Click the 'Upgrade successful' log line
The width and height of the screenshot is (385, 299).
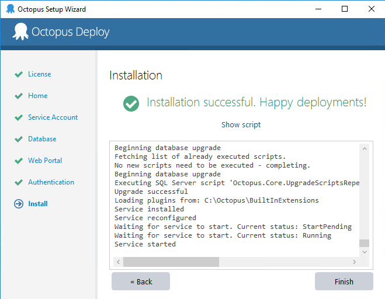[x=151, y=192]
